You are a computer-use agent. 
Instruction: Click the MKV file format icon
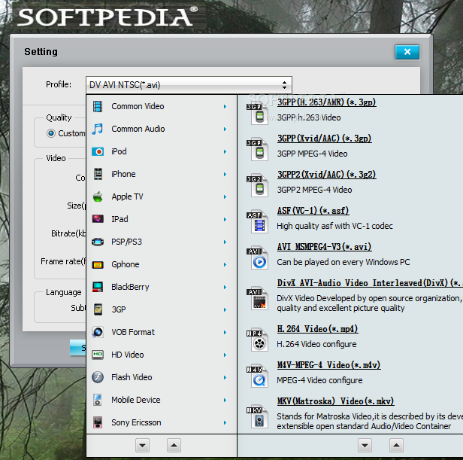point(257,417)
